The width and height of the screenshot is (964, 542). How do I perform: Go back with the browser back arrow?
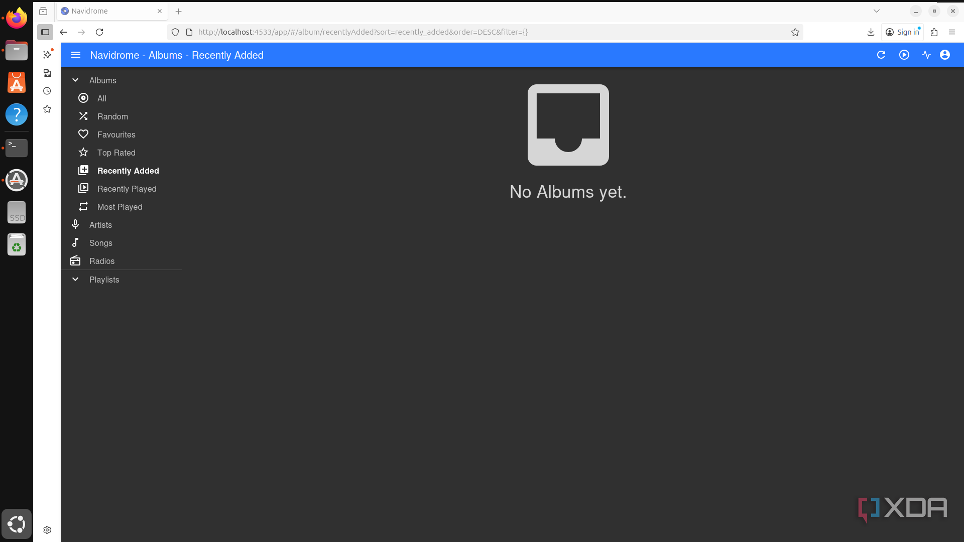click(x=63, y=32)
